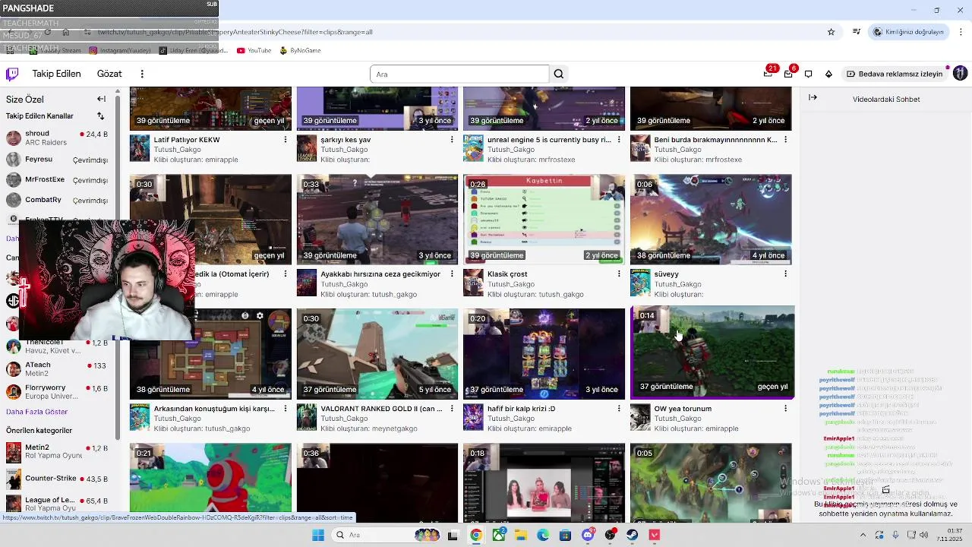Open File Explorer from the taskbar
Viewport: 972px width, 547px height.
[x=521, y=535]
